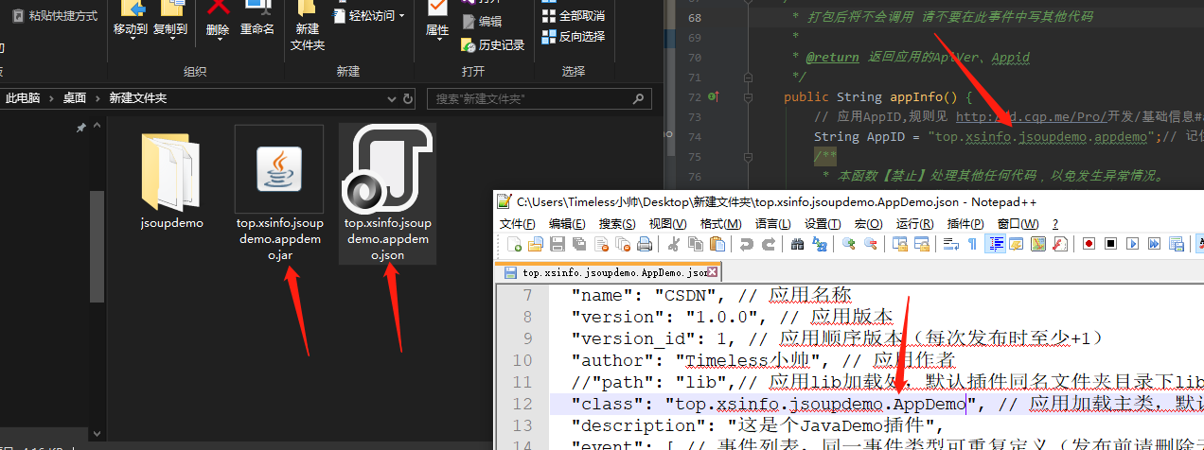The height and width of the screenshot is (450, 1204).
Task: Toggle Indent Guide icon in Notepad++
Action: coord(996,244)
